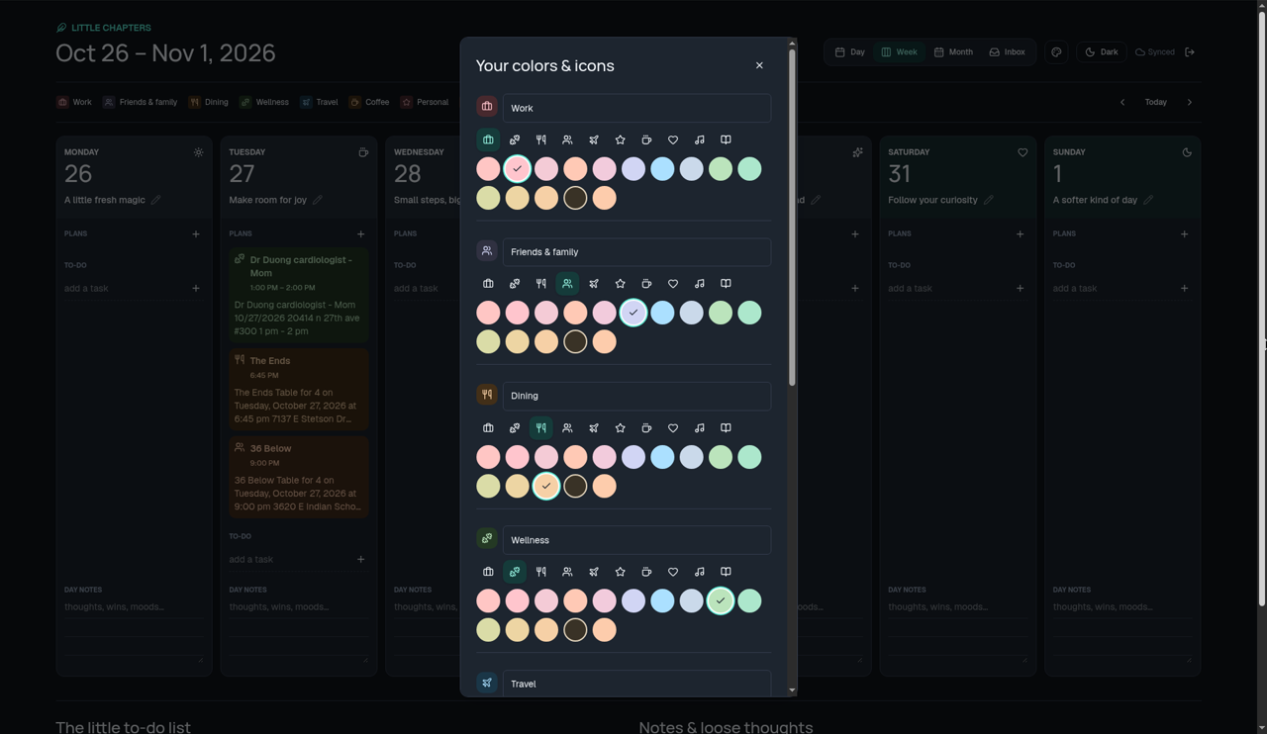Pick the light blue swatch for Work
Screen dimensions: 1267x734
tap(662, 169)
